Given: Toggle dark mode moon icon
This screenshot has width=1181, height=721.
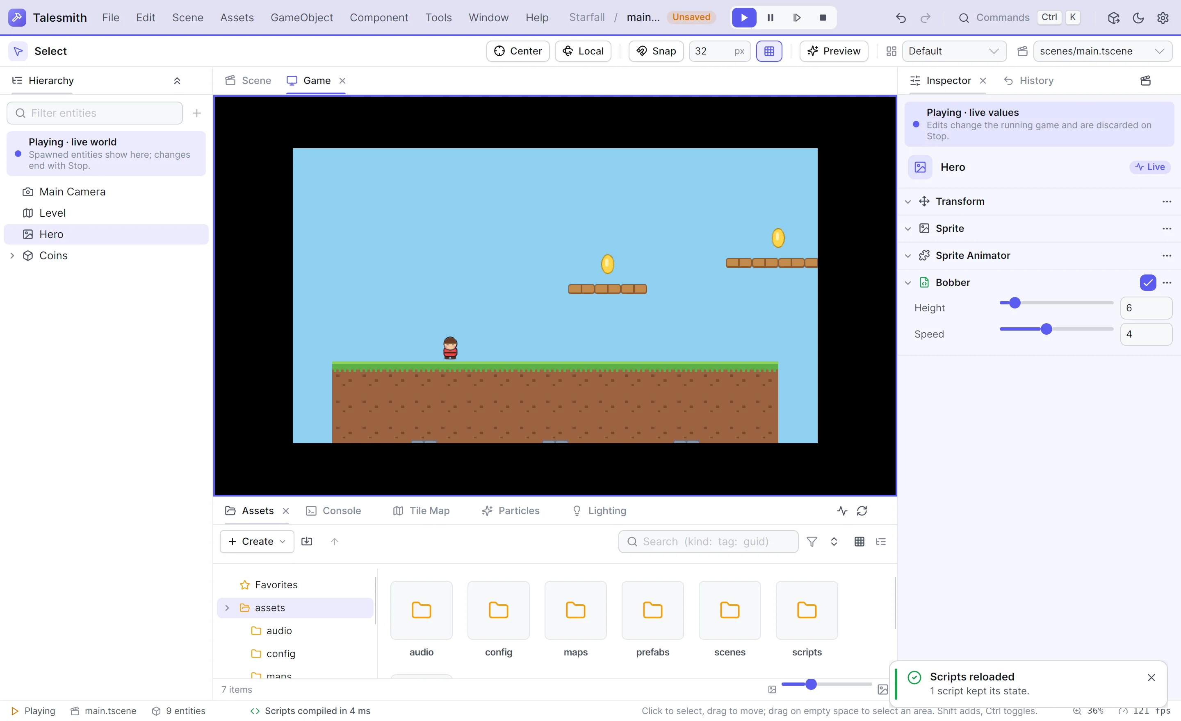Looking at the screenshot, I should [x=1138, y=18].
